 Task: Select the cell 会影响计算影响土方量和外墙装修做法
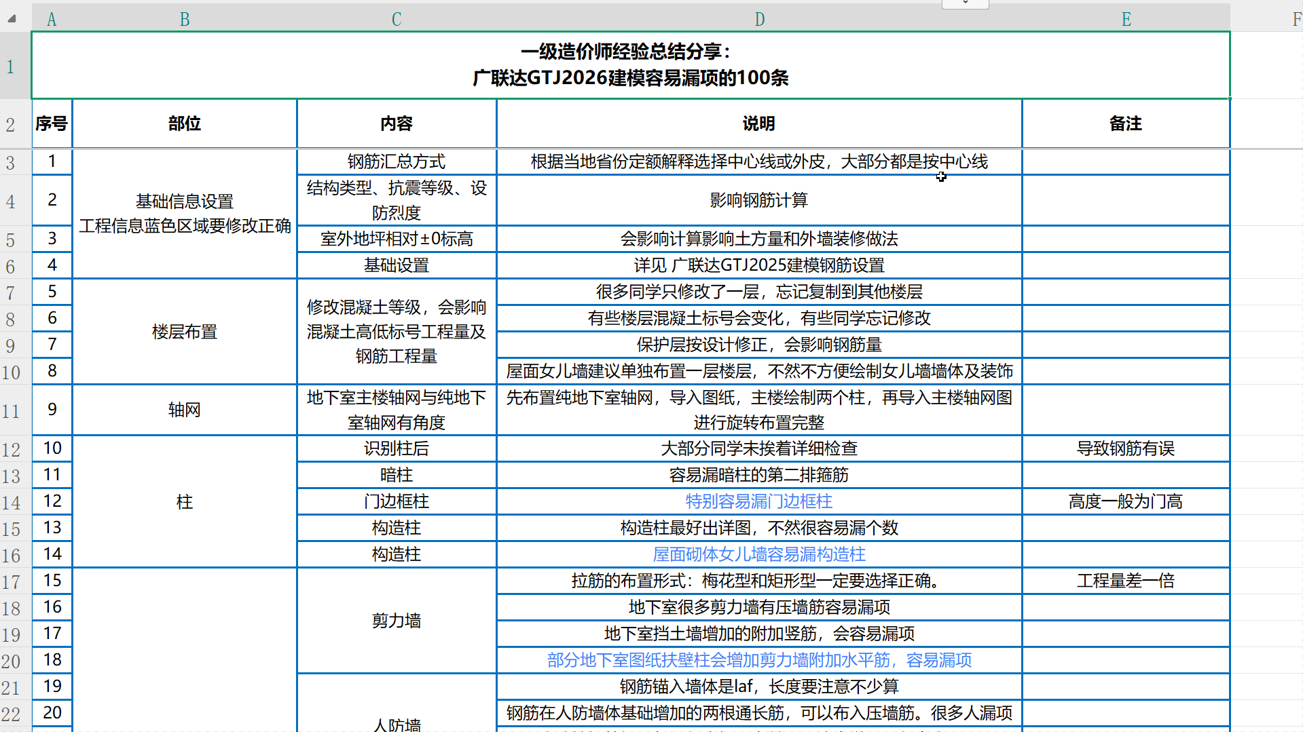(x=759, y=239)
